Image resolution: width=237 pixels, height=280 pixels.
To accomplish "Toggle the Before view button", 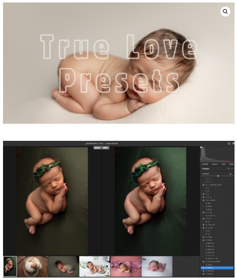I will [x=97, y=148].
